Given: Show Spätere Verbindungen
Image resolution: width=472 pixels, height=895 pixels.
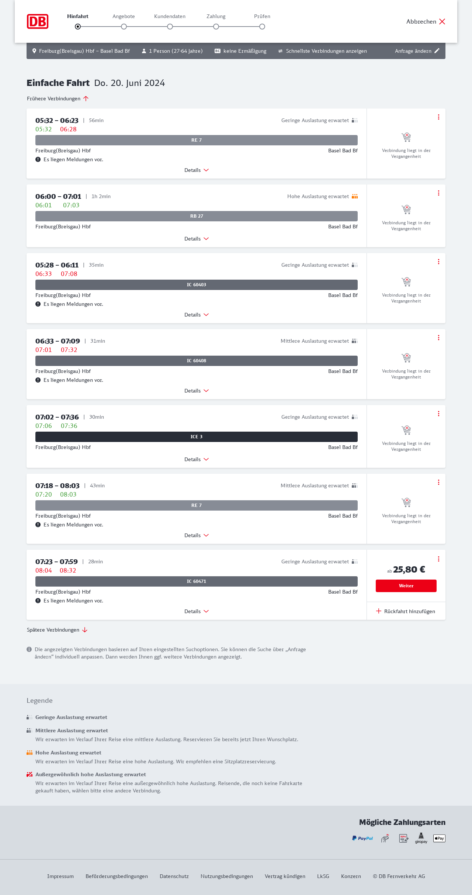Looking at the screenshot, I should click(x=57, y=630).
